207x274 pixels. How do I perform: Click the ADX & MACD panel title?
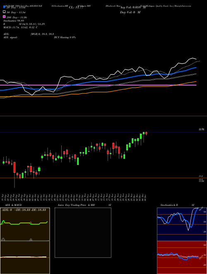pyautogui.click(x=13, y=205)
